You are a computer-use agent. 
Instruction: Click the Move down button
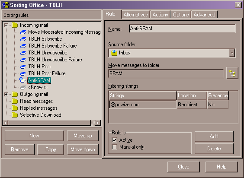click(x=83, y=149)
